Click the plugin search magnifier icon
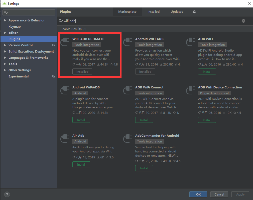253x200 pixels. 61,21
